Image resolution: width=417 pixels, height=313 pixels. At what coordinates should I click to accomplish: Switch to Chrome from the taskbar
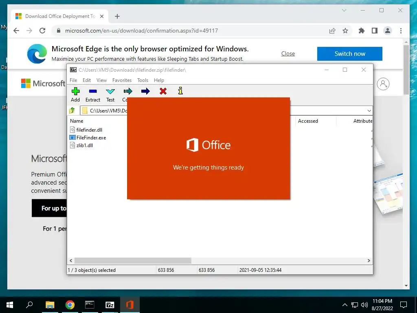coord(70,305)
